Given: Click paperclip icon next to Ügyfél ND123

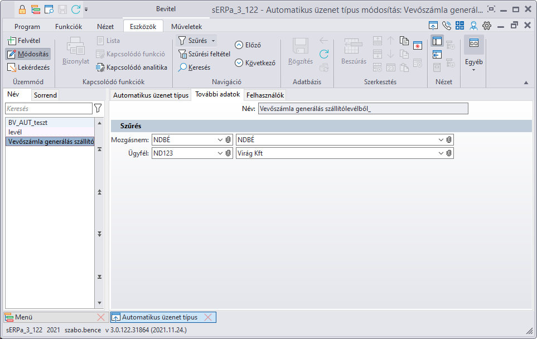Looking at the screenshot, I should 228,153.
